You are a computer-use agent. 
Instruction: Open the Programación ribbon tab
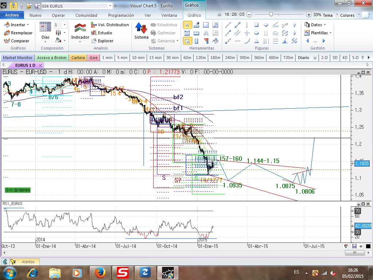[121, 15]
